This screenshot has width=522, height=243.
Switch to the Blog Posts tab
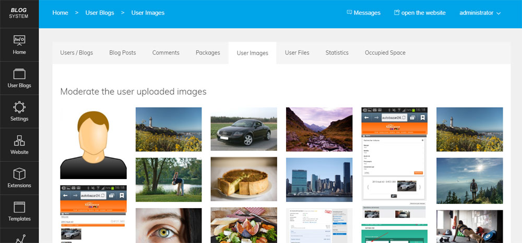click(x=123, y=53)
